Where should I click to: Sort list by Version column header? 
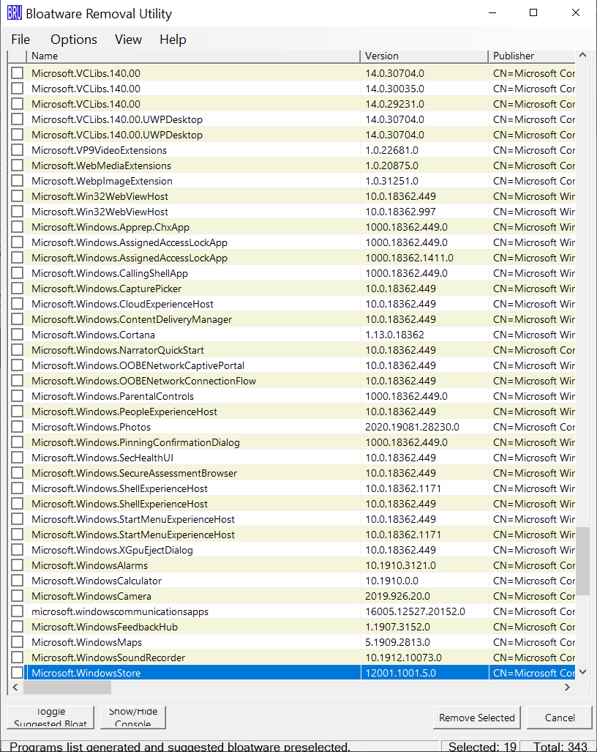[424, 56]
